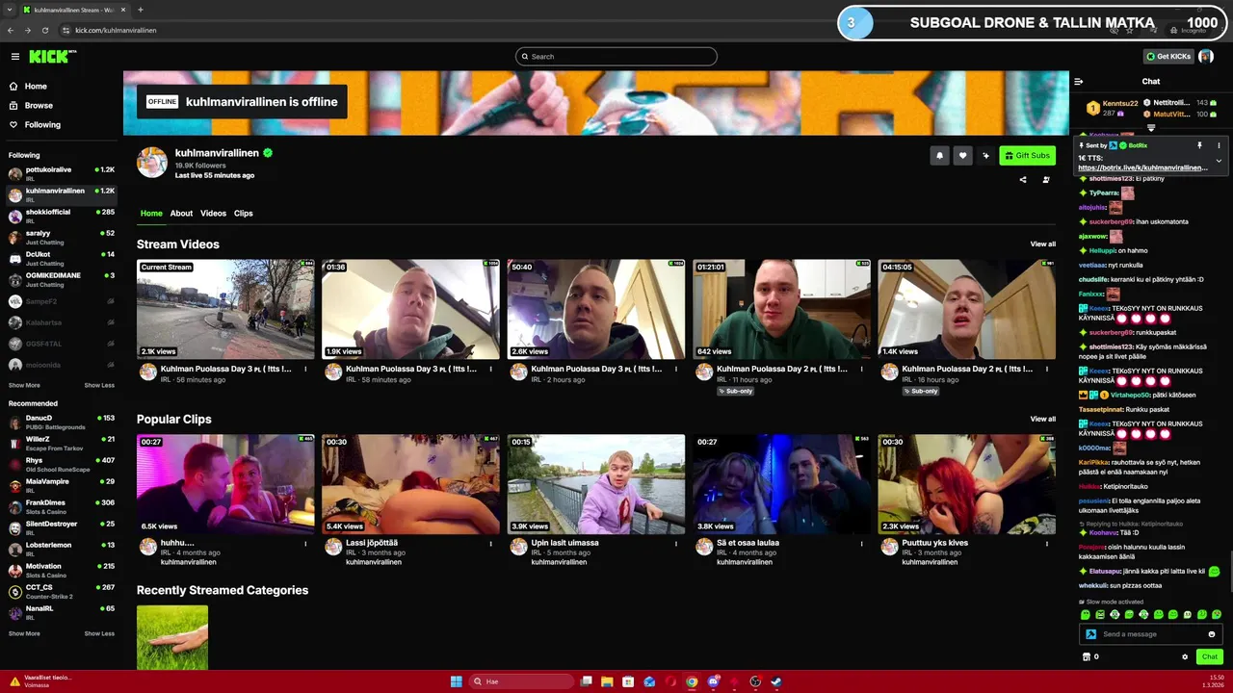Viewport: 1233px width, 693px height.
Task: Show less followed channels
Action: [99, 385]
